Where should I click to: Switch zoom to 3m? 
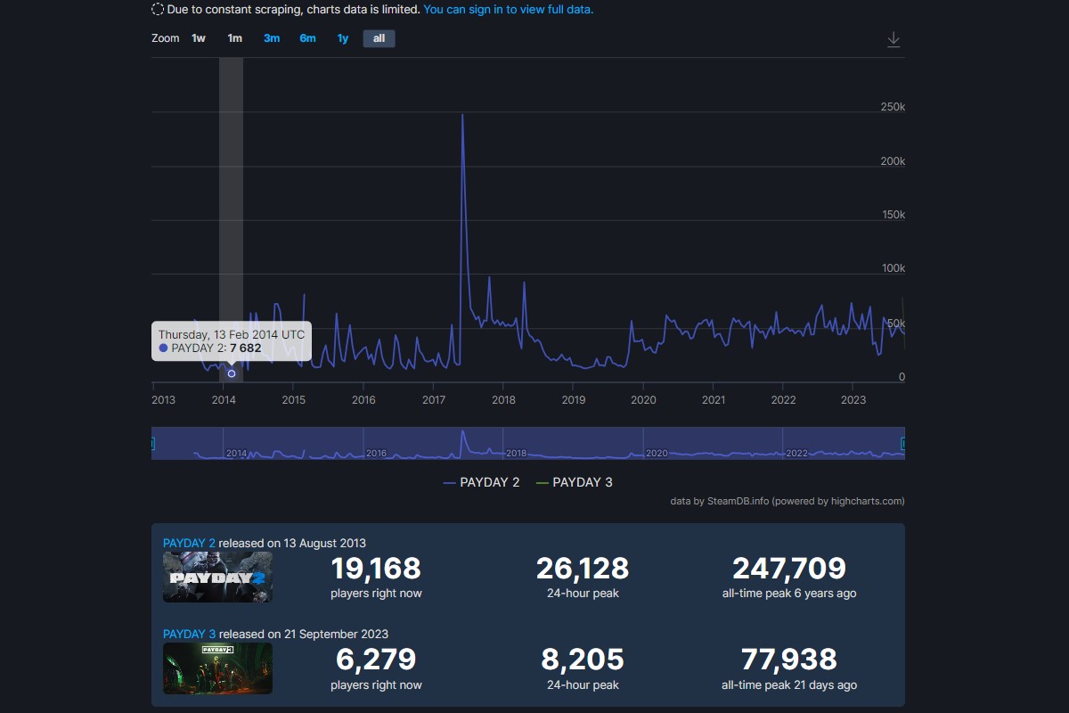[272, 38]
